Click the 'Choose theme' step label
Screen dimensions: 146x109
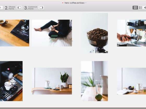coord(12,8)
